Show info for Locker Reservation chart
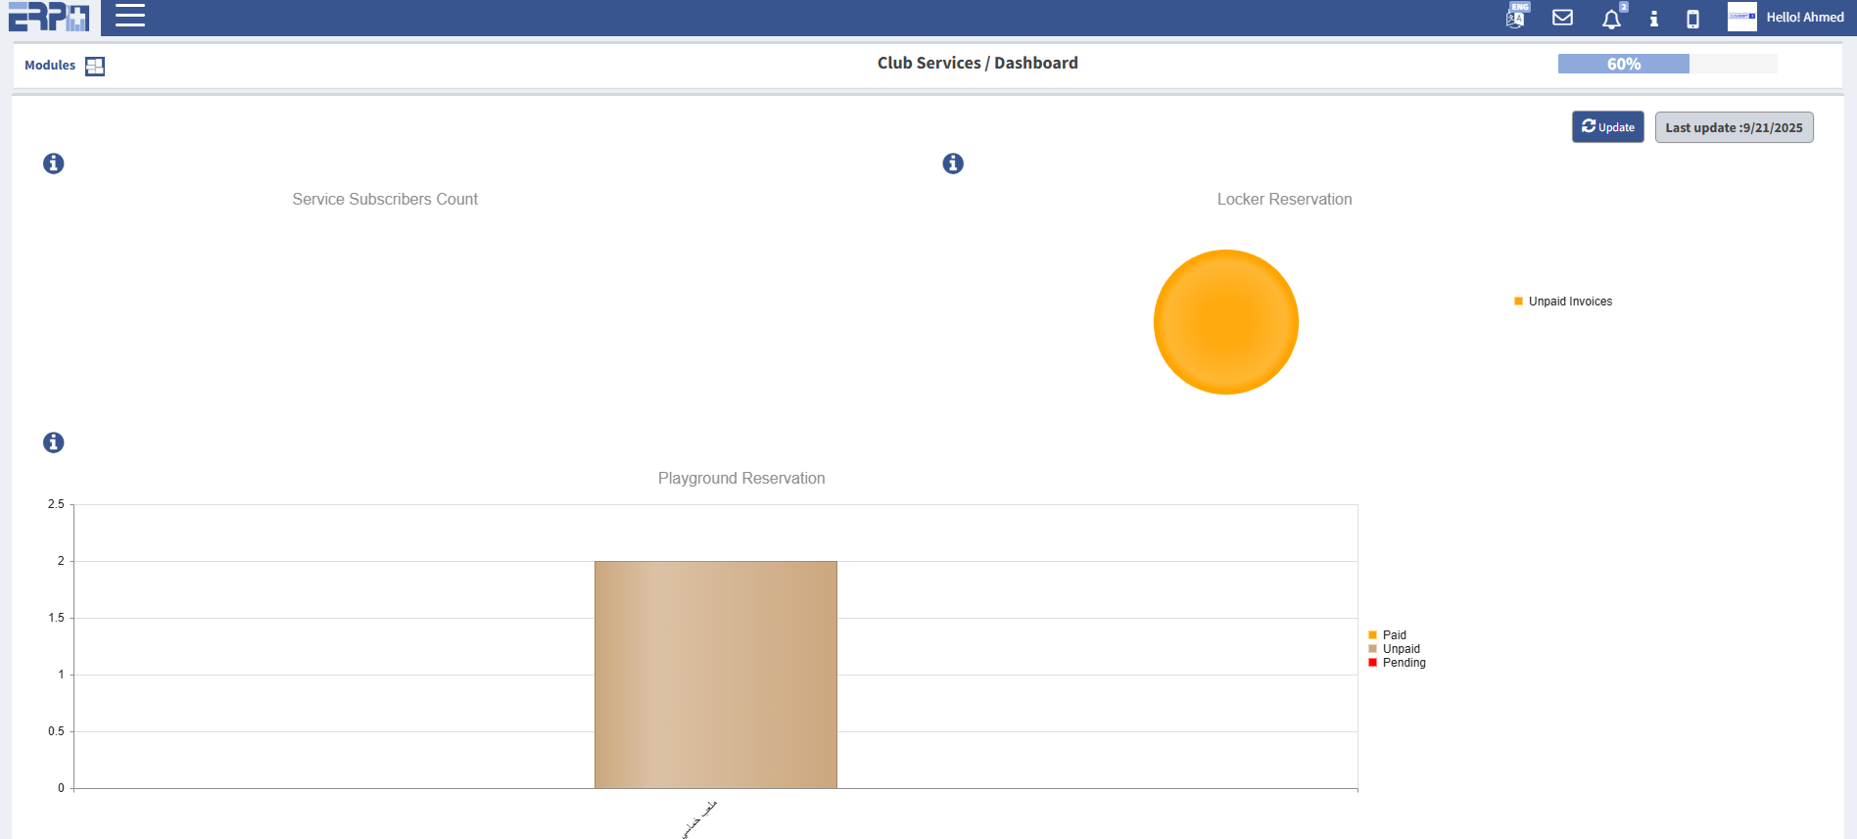1857x839 pixels. click(953, 163)
